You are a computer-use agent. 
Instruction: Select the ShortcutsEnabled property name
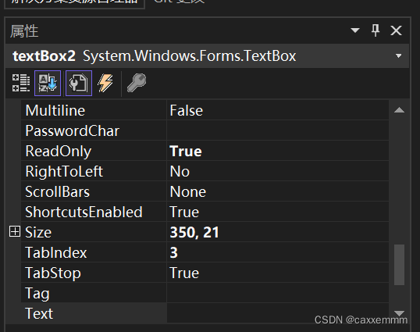pos(84,212)
